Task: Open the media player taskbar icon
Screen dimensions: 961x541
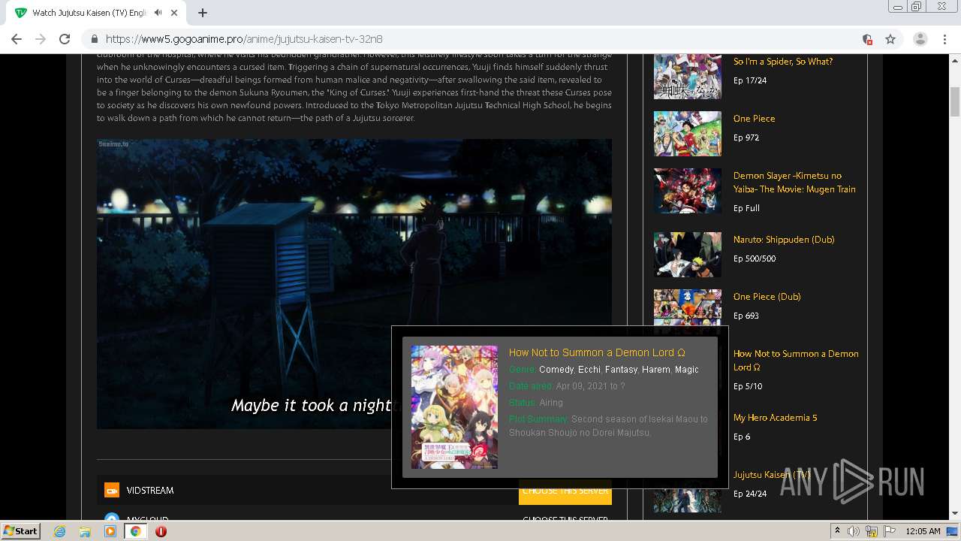Action: tap(110, 531)
